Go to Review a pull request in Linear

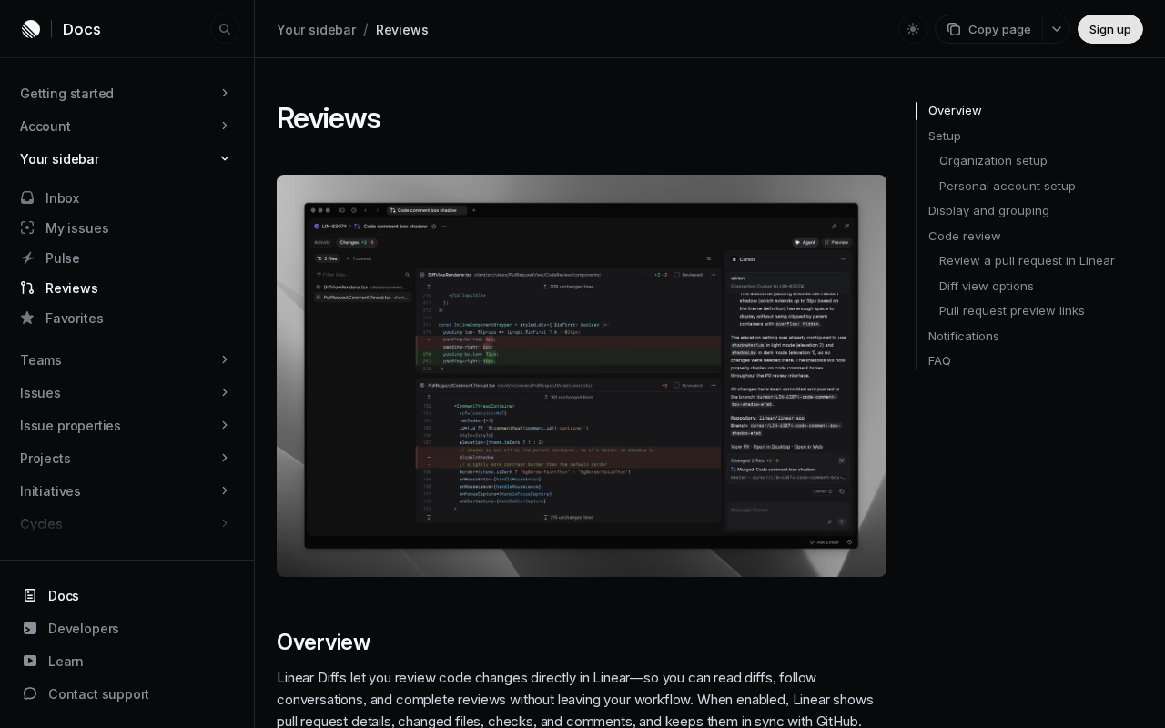[x=1027, y=261]
